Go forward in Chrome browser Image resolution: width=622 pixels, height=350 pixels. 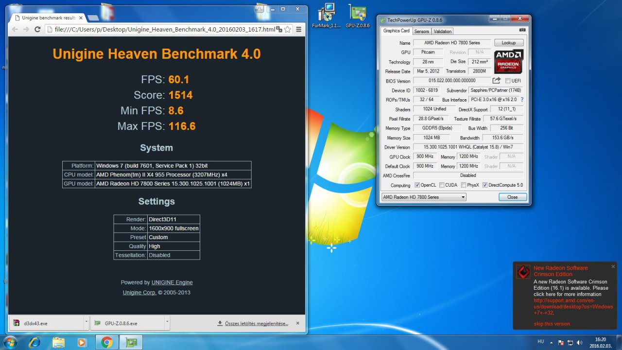tap(26, 29)
